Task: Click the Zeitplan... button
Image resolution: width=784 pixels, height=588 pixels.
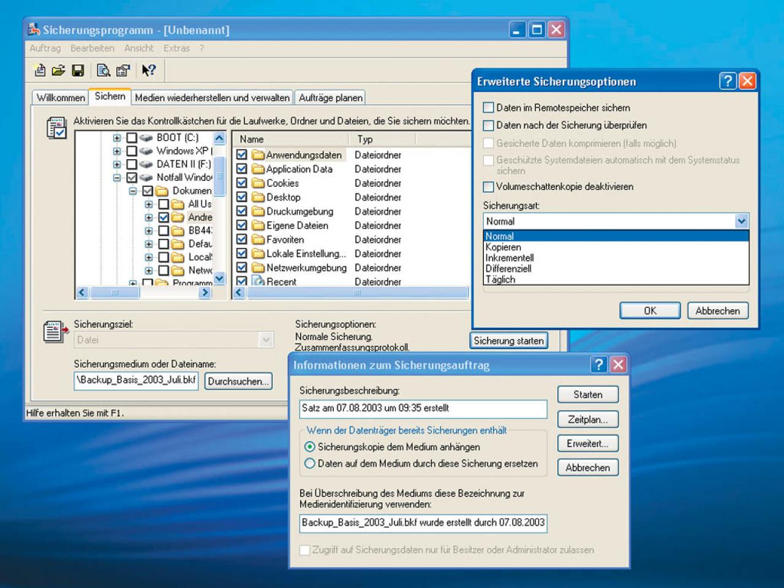Action: [588, 420]
